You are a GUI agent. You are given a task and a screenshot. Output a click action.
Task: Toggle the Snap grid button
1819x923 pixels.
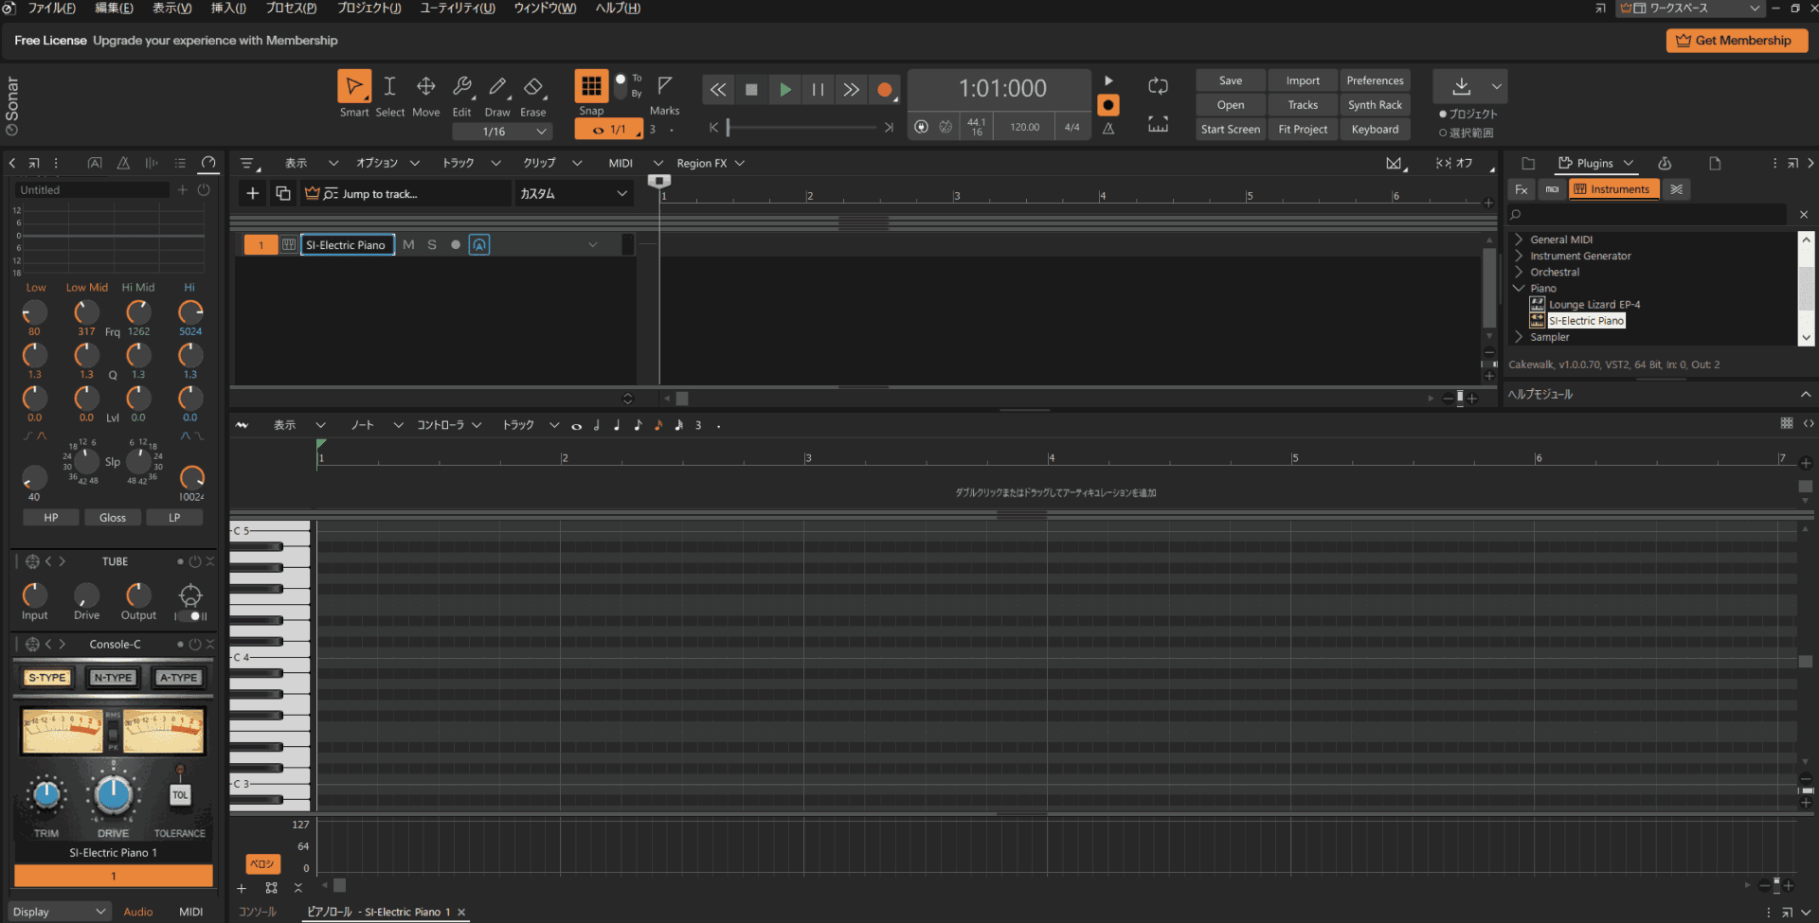591,86
